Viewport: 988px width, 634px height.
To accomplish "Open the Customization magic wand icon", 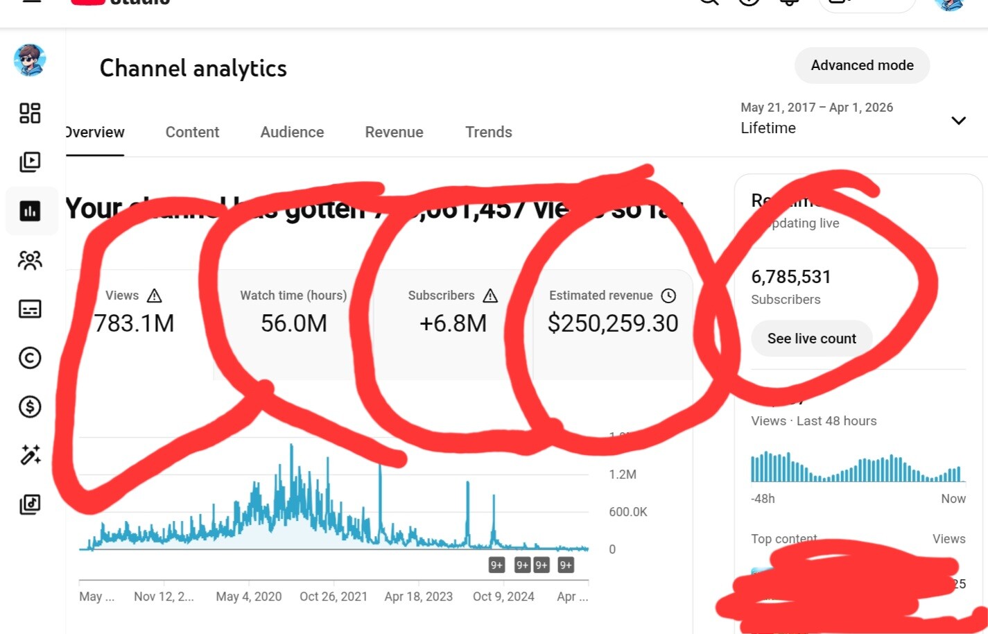I will (x=30, y=455).
